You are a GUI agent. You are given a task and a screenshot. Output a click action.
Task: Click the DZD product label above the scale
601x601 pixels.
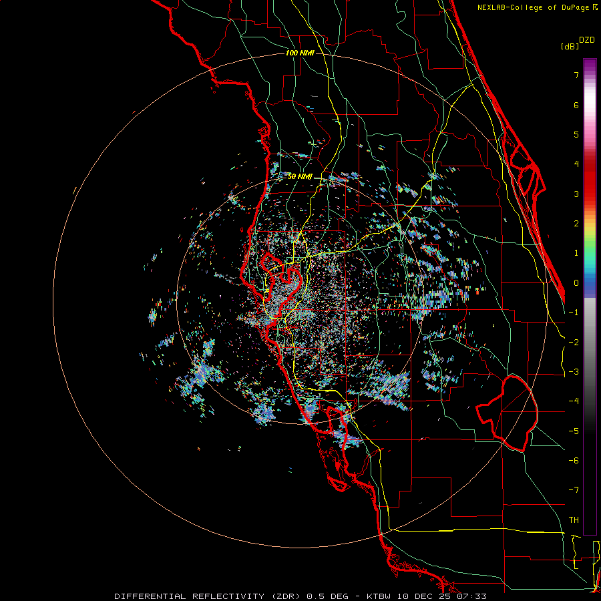587,40
